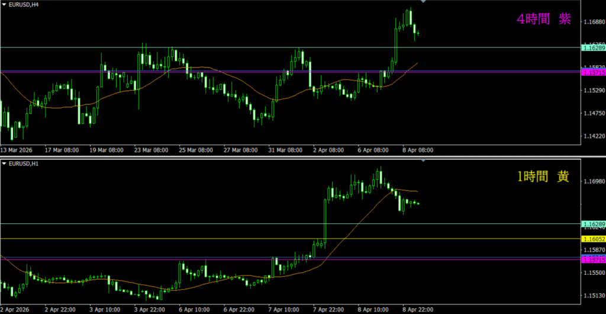Click the yellow 1.16052 price tag on H1 chart
This screenshot has height=314, width=606.
(593, 239)
